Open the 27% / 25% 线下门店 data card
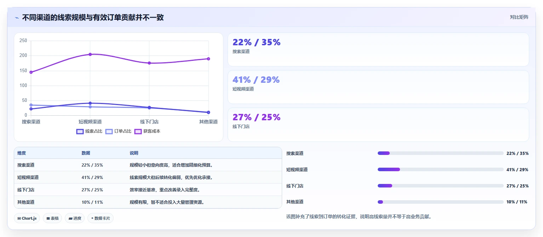The width and height of the screenshot is (543, 237). 378,125
